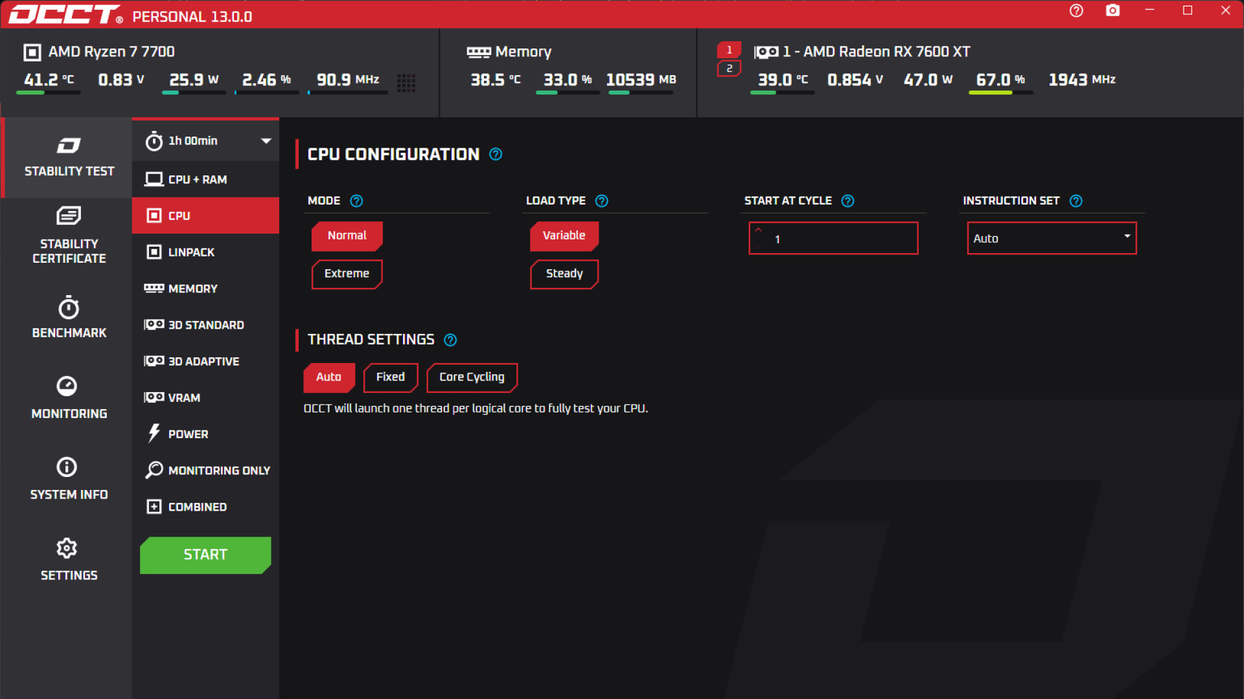Enable Core Cycling thread mode

tap(472, 377)
